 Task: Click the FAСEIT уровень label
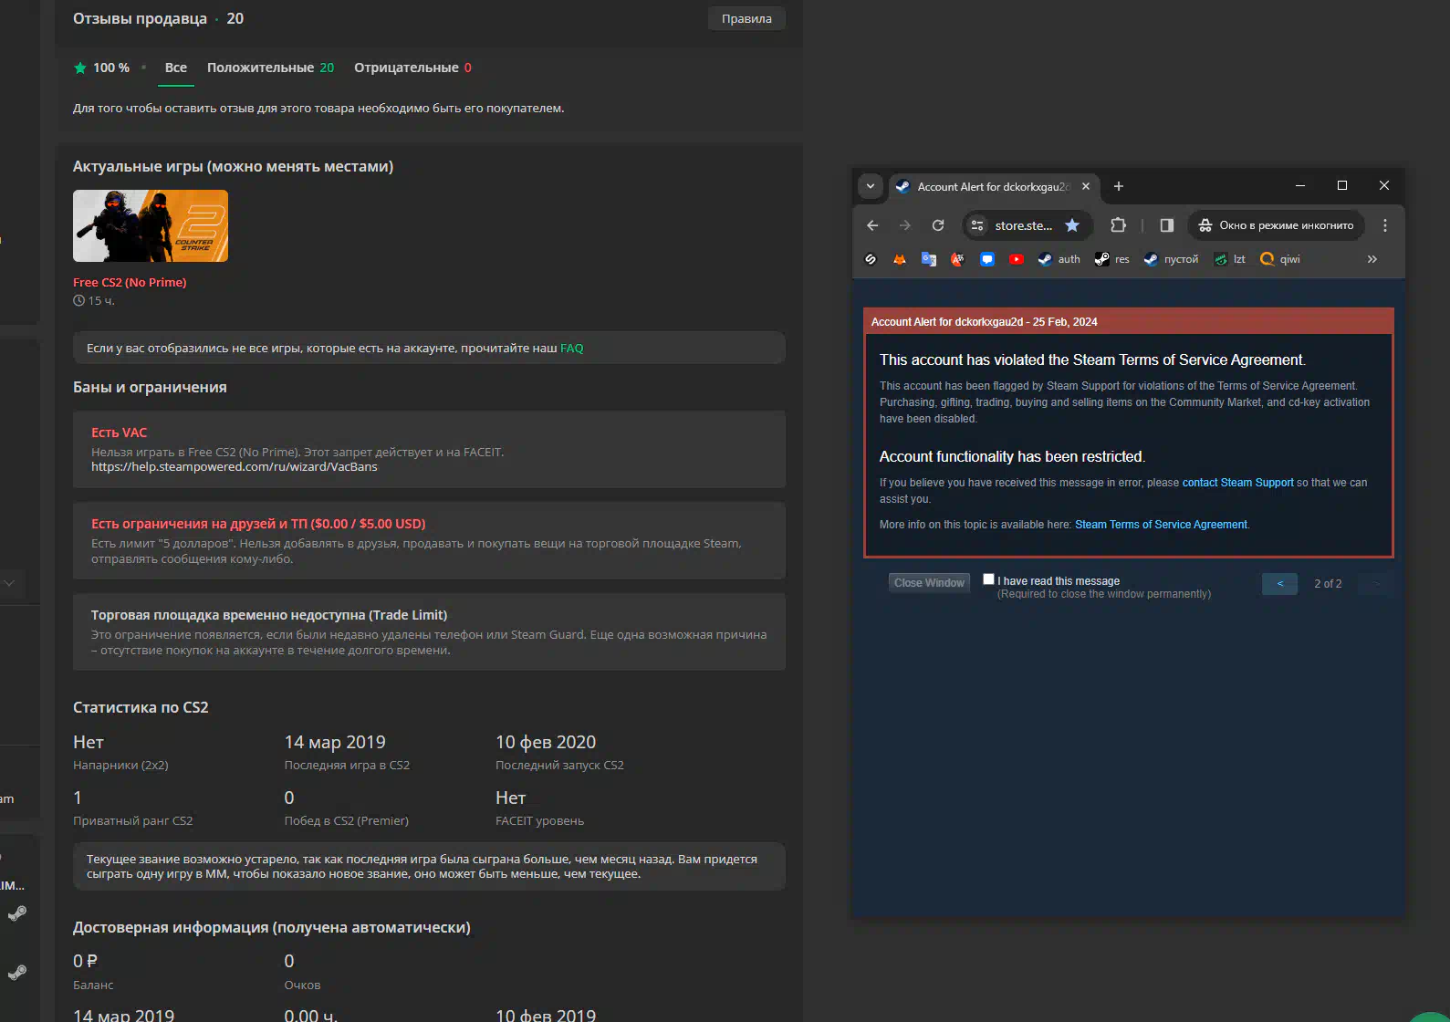[x=539, y=820]
